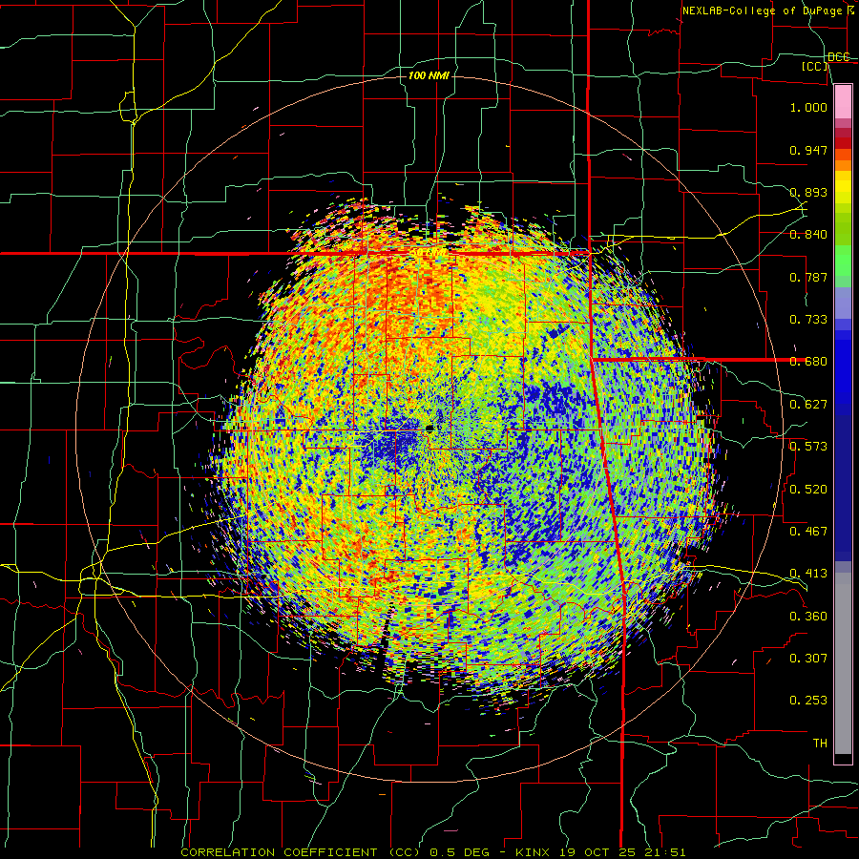Click the 0.360 scale value

click(x=808, y=616)
